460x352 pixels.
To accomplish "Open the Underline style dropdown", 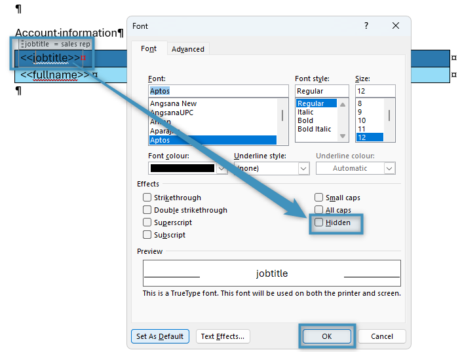I will [x=303, y=168].
